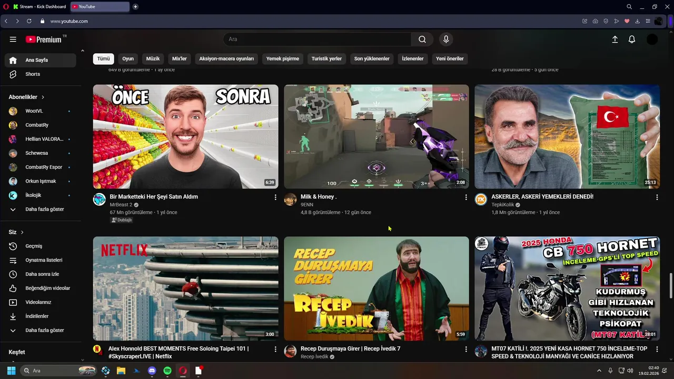
Task: Open more options for MT07 KATİLİ video
Action: pyautogui.click(x=657, y=349)
